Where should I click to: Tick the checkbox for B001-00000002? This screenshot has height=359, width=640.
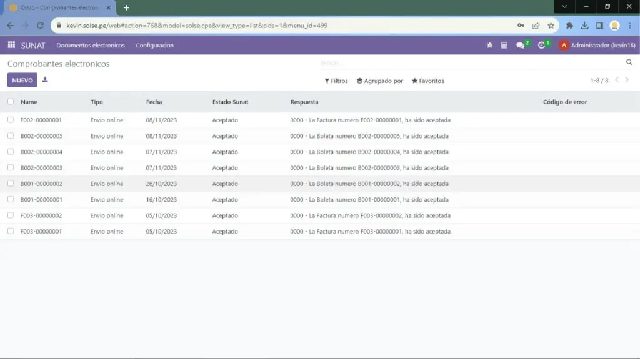(11, 184)
